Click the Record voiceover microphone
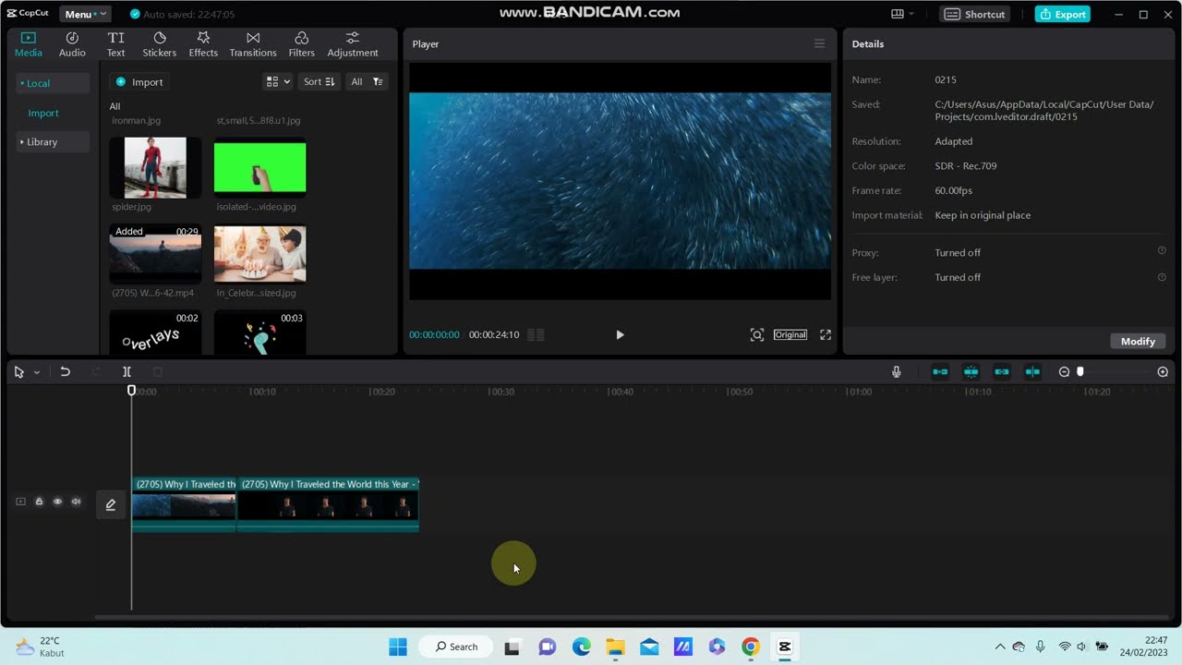1182x665 pixels. [x=896, y=371]
